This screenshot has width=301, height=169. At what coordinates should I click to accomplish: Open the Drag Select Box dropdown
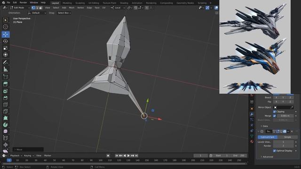click(x=64, y=13)
